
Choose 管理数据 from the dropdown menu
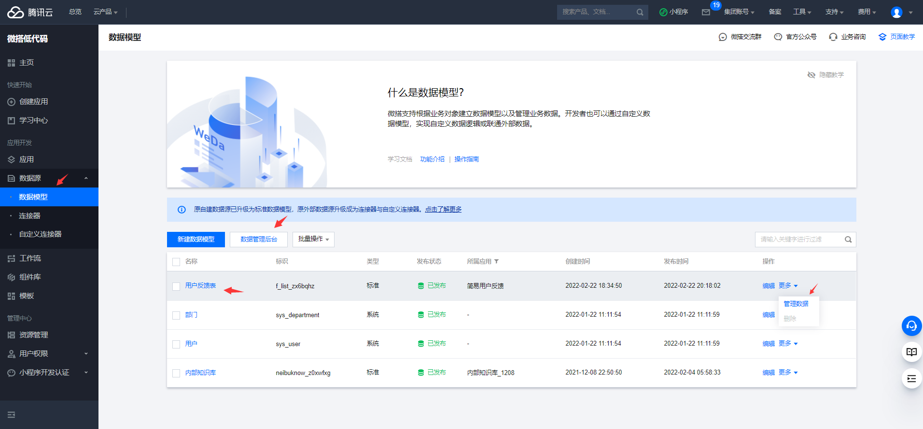796,304
